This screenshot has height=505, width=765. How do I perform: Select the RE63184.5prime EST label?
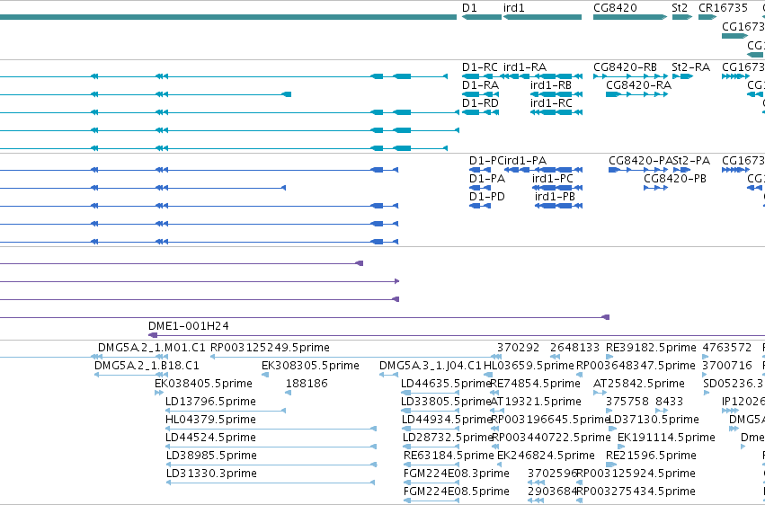(x=449, y=456)
